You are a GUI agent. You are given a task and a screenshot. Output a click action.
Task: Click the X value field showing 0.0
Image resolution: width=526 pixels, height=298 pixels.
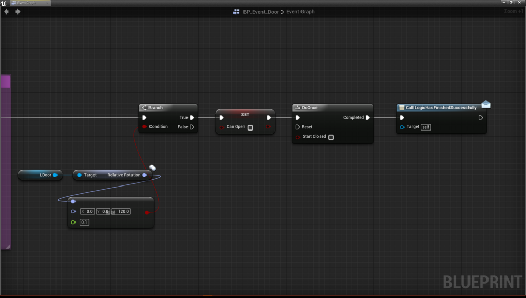[x=87, y=211]
